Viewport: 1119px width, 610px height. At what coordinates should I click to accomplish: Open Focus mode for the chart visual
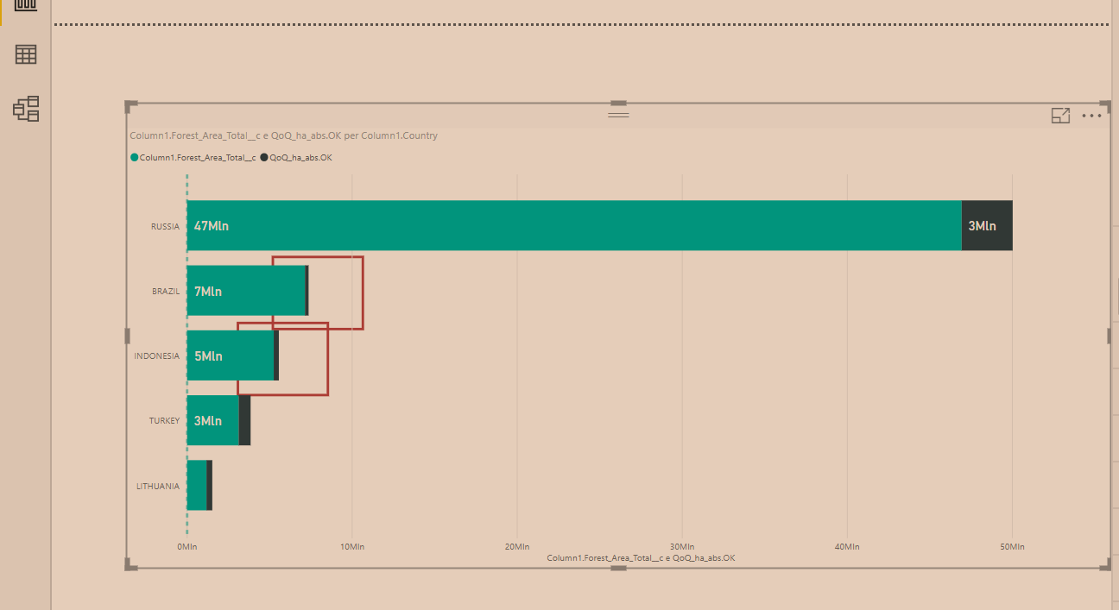click(1060, 116)
